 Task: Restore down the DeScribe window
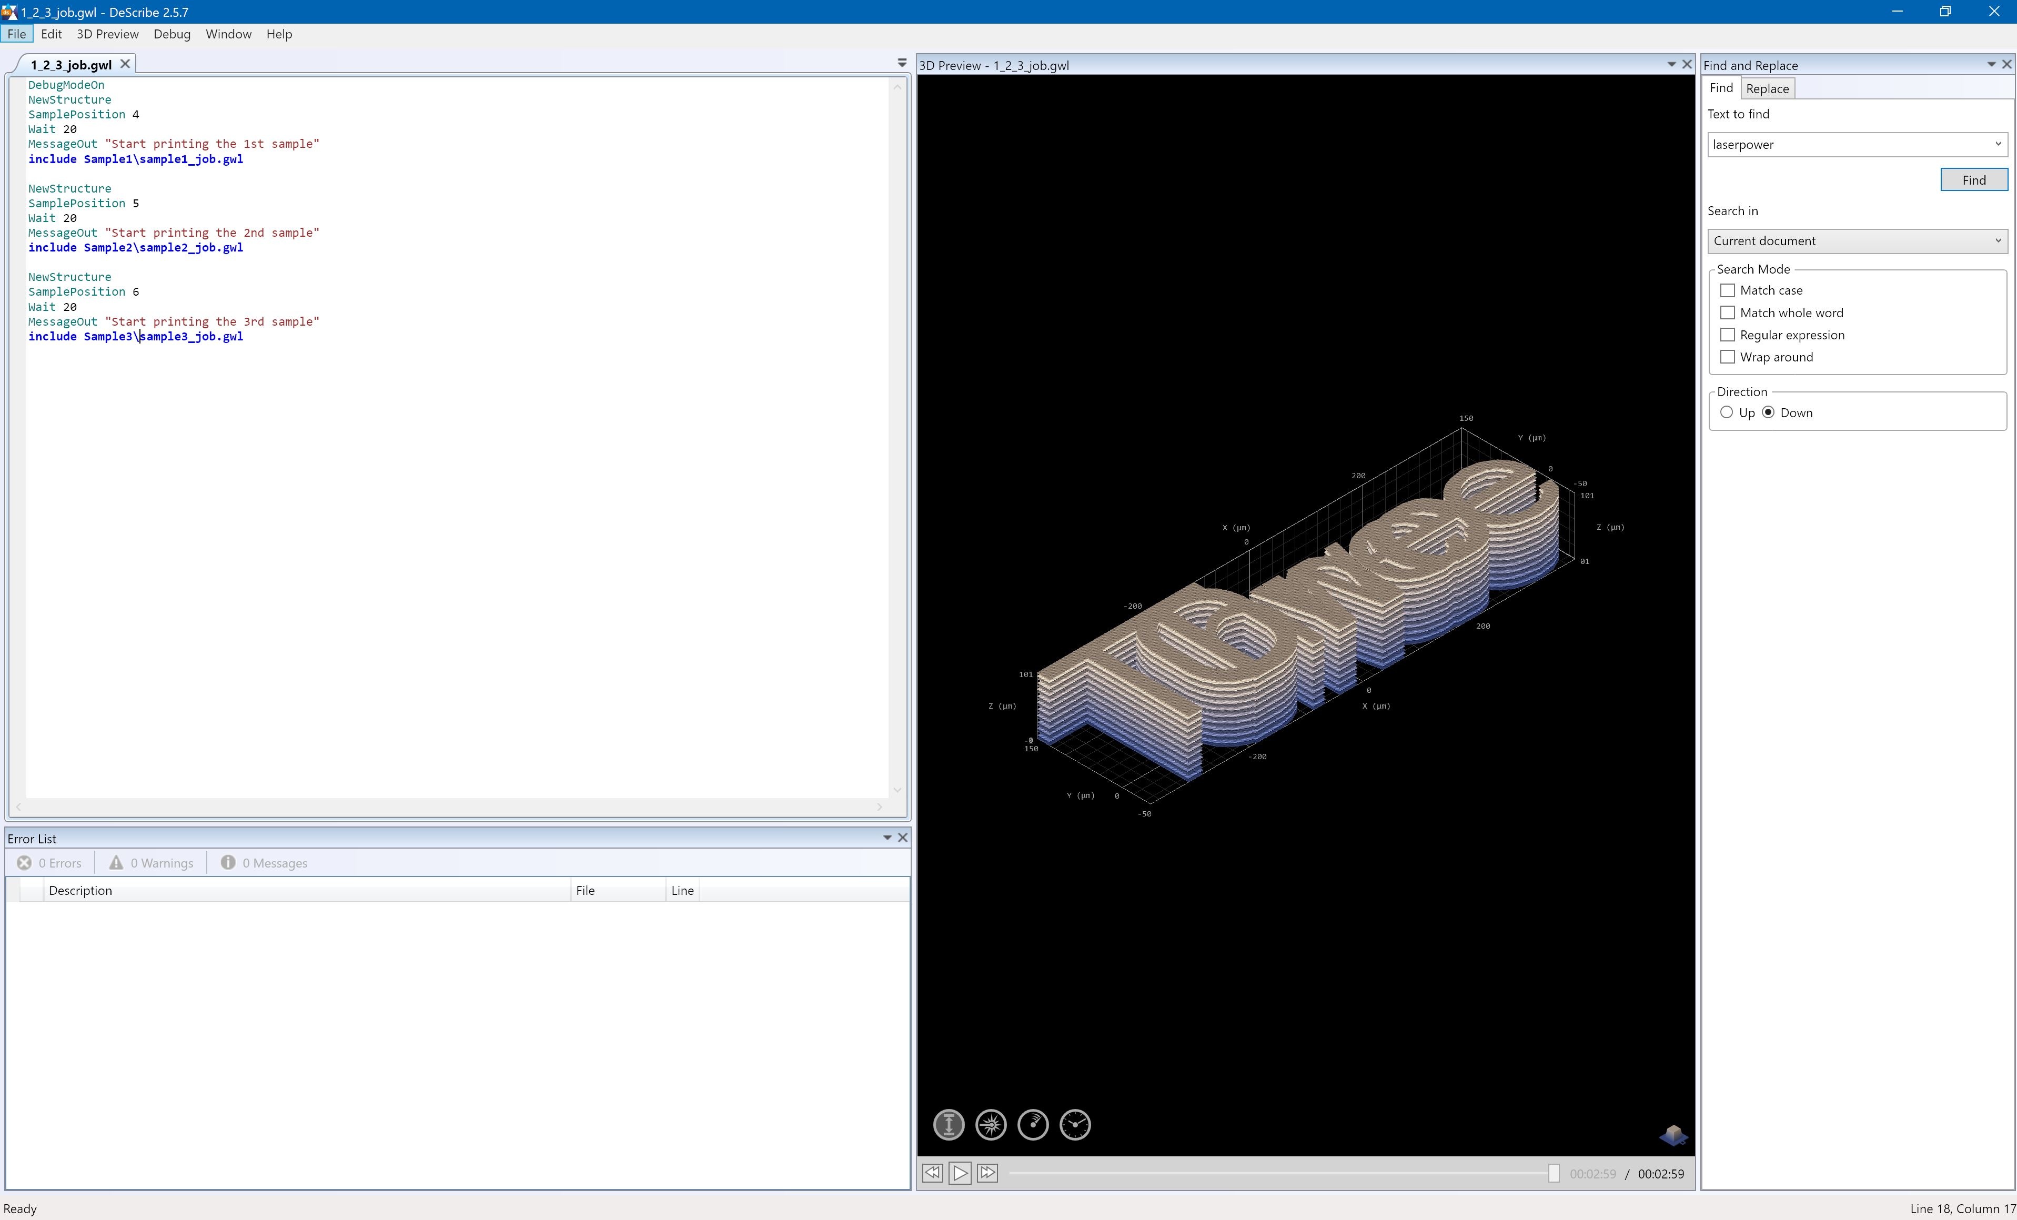click(x=1946, y=12)
